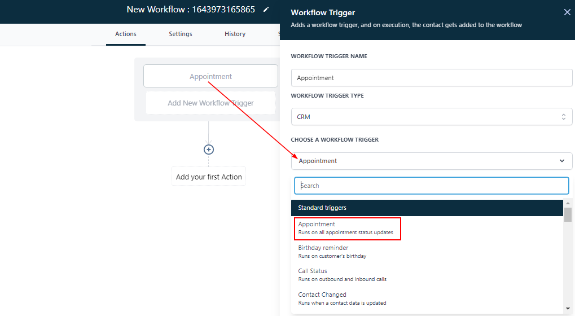Click the trigger list scrollbar thumb

[568, 214]
